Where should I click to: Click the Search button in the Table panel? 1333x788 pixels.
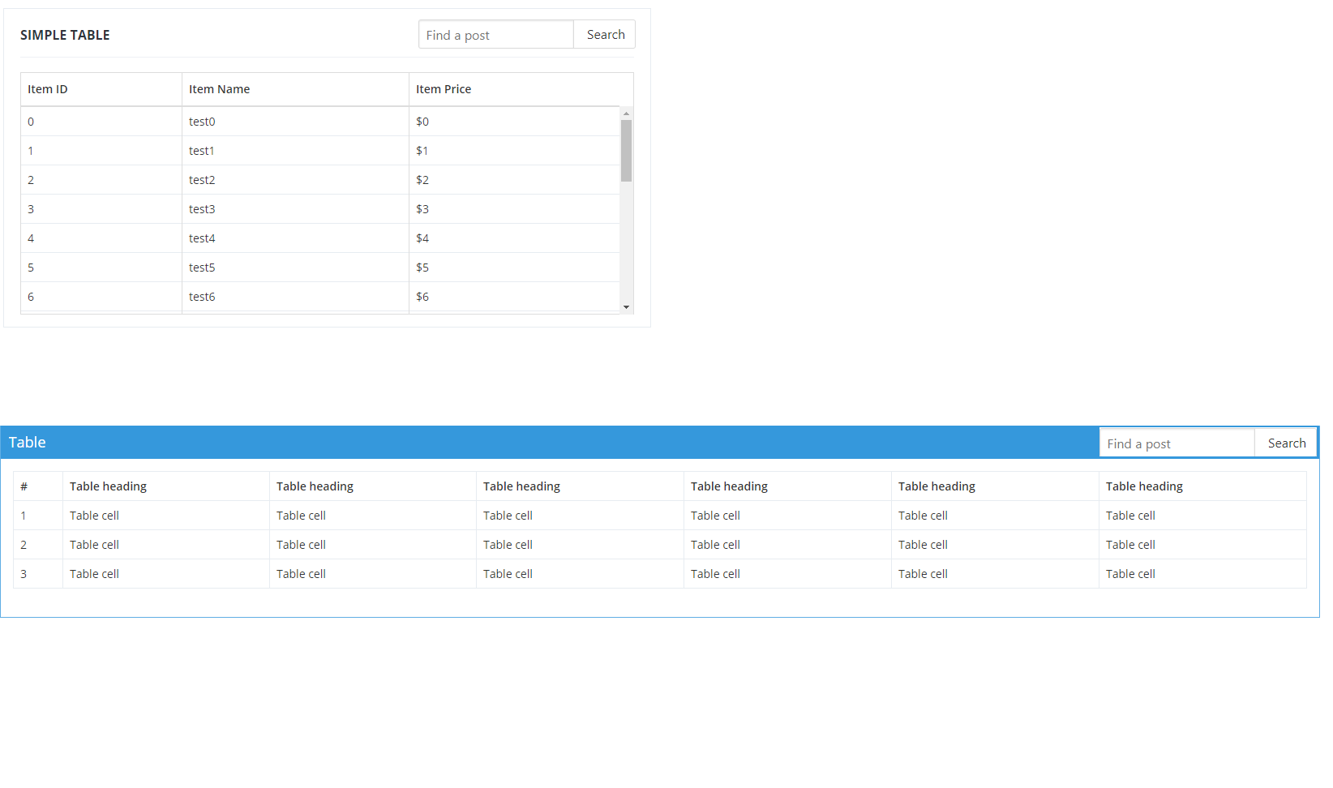point(1285,443)
